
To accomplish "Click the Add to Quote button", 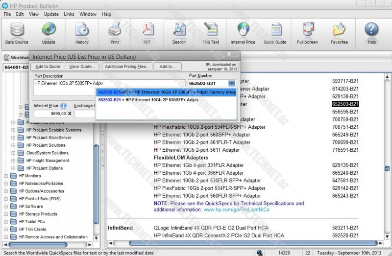I will (x=48, y=67).
